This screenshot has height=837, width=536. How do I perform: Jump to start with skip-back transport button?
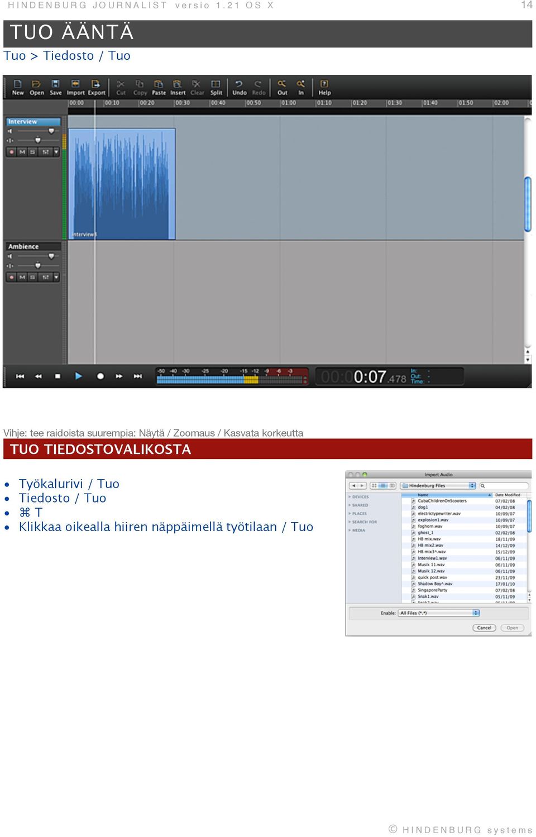(x=20, y=376)
